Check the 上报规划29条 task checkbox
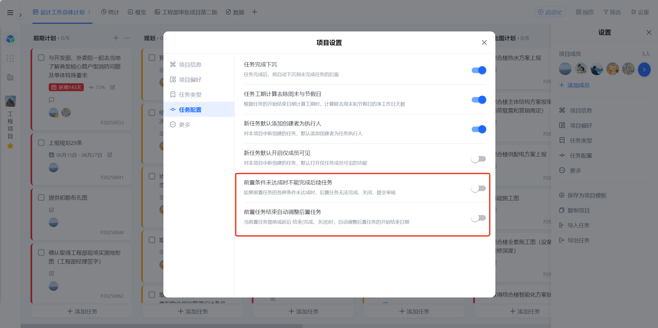The height and width of the screenshot is (328, 658). coord(41,143)
